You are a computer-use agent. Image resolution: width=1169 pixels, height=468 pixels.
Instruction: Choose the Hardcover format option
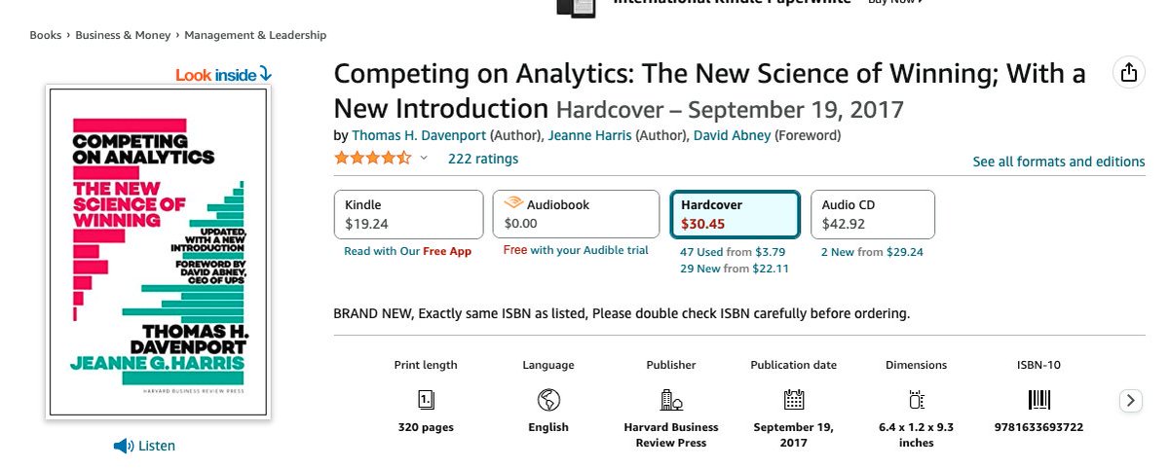[735, 214]
